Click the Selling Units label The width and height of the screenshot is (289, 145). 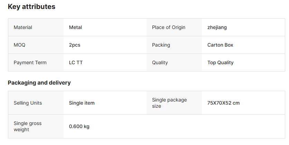click(28, 103)
